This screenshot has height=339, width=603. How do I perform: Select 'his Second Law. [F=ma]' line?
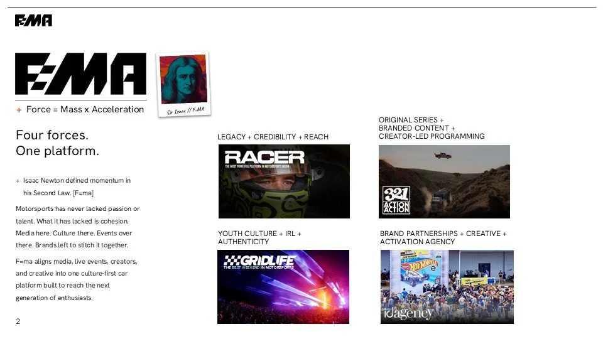58,193
